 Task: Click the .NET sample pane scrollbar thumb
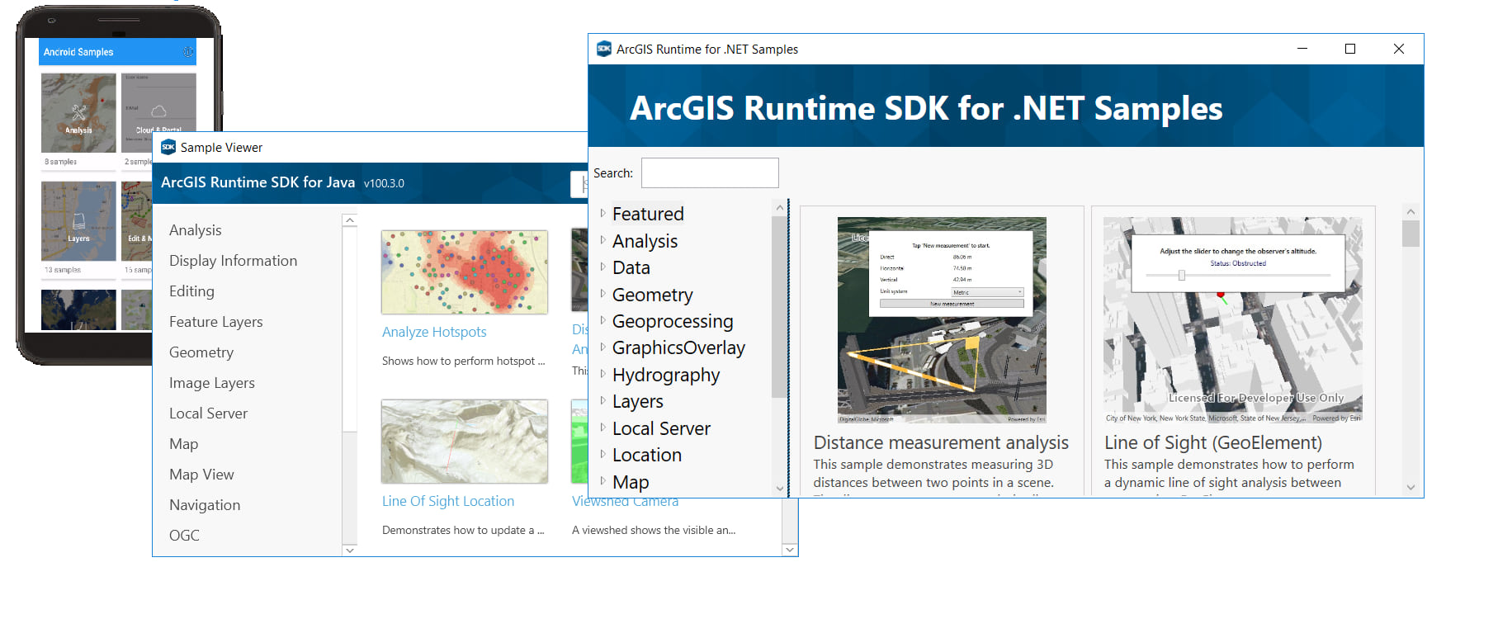click(x=1411, y=234)
